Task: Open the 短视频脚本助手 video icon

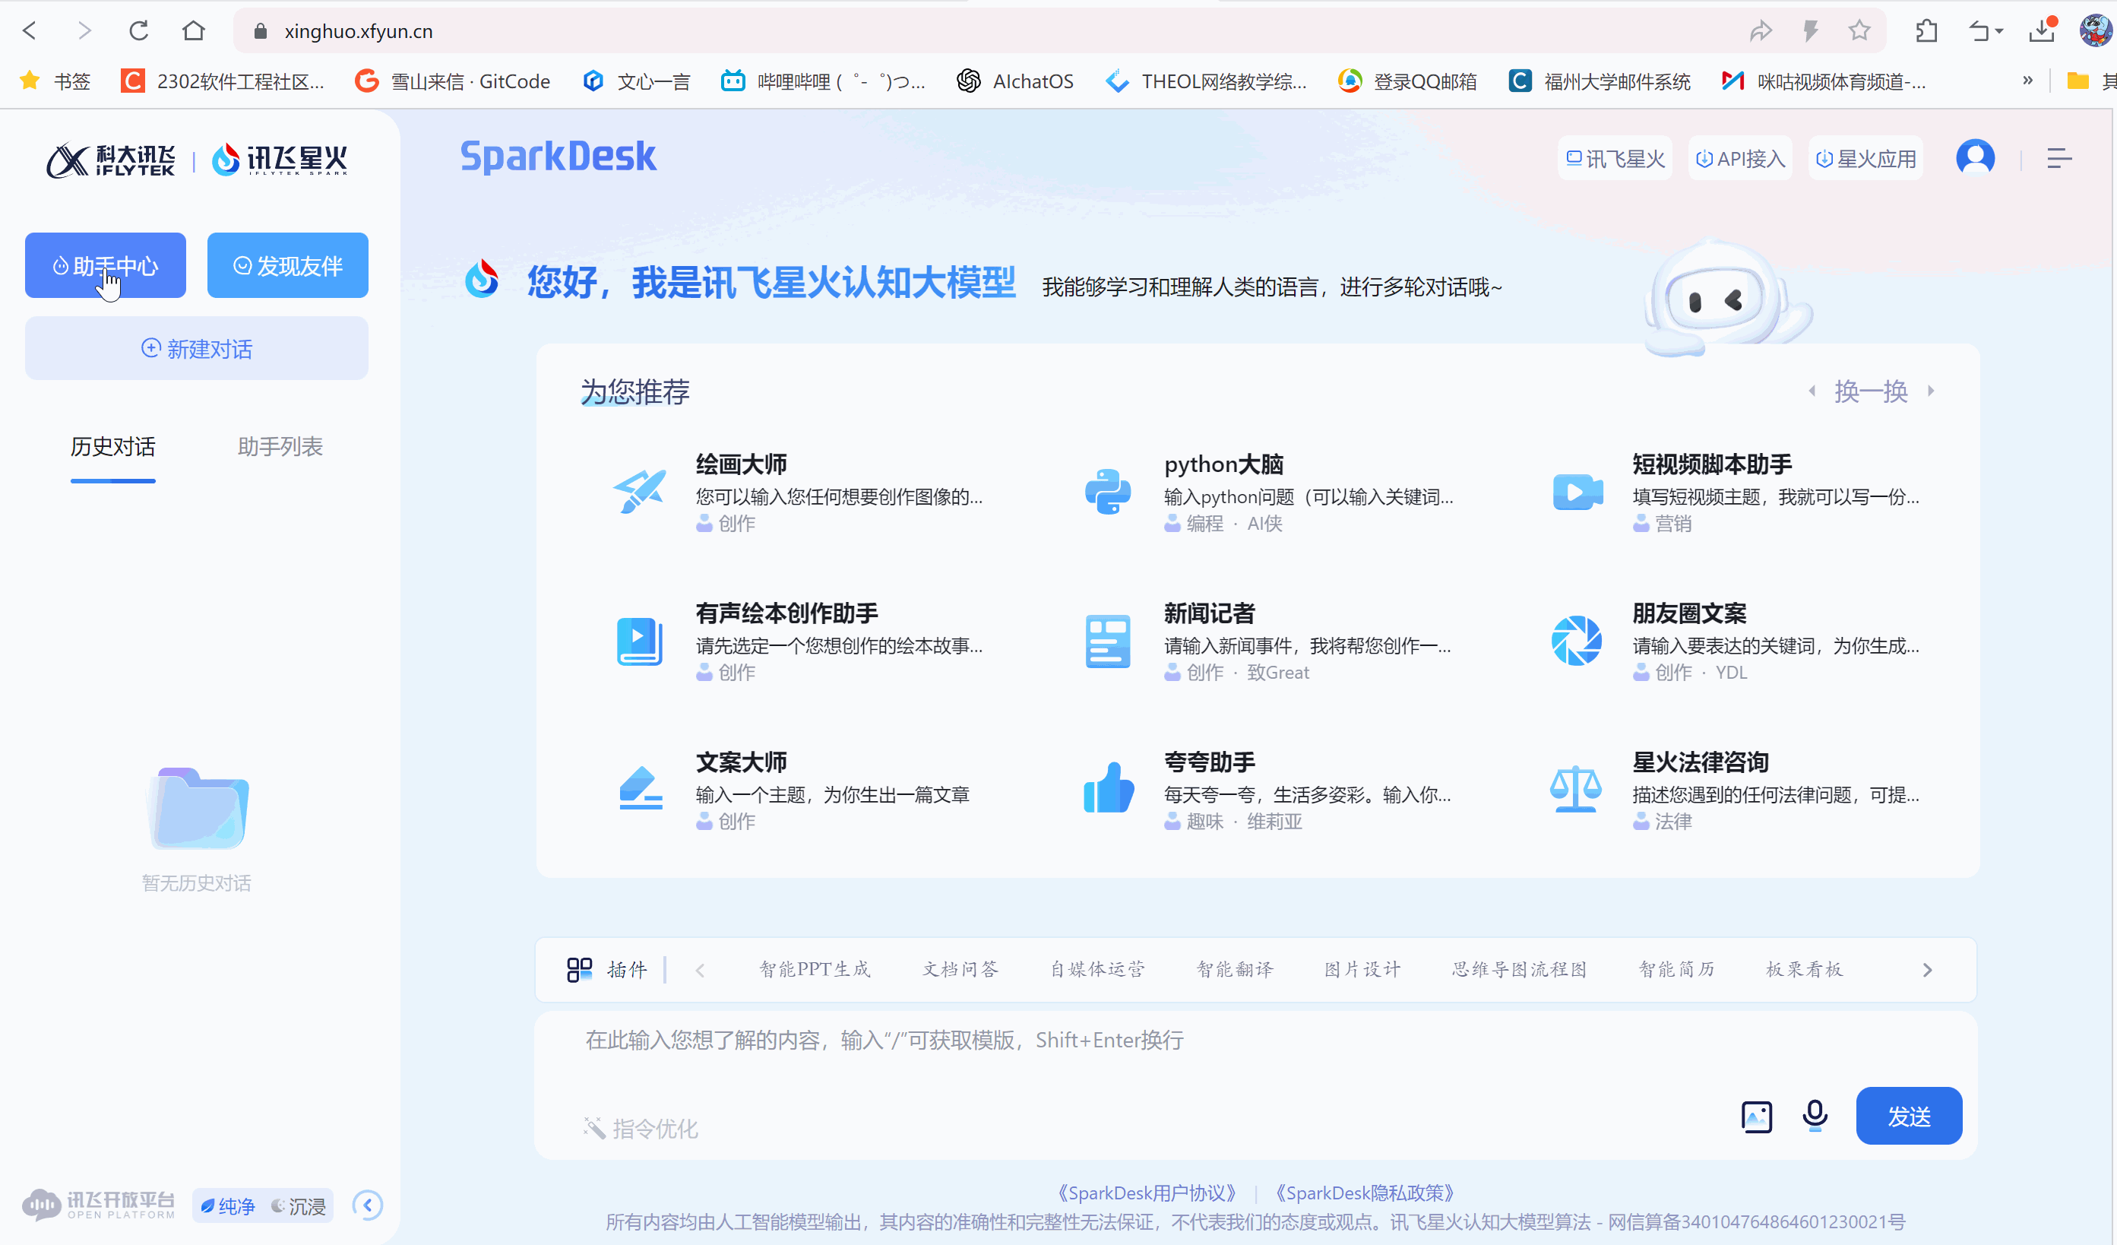Action: 1577,492
